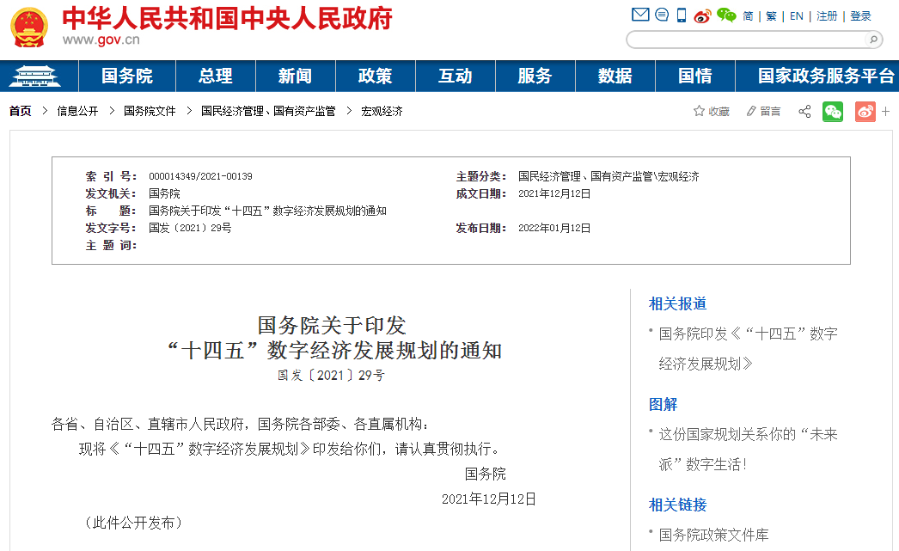899x551 pixels.
Task: Click 相关链接 section heading
Action: coord(678,505)
